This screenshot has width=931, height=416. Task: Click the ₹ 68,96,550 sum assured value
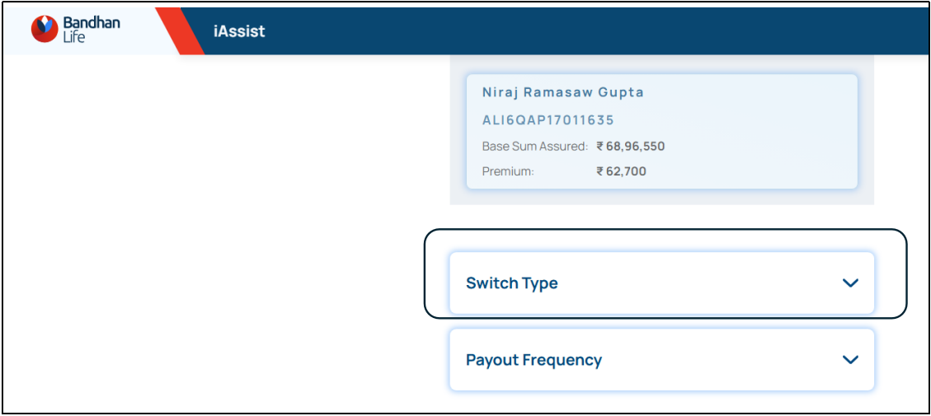pyautogui.click(x=631, y=147)
